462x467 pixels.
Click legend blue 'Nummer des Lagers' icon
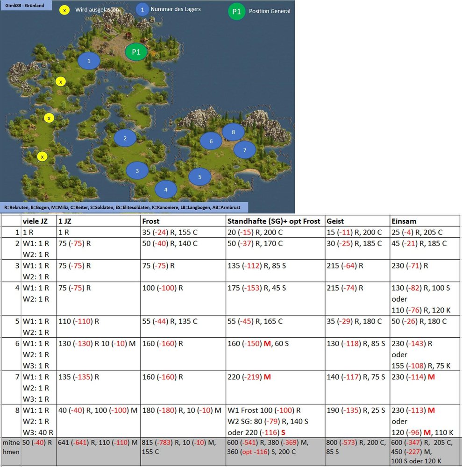point(142,9)
